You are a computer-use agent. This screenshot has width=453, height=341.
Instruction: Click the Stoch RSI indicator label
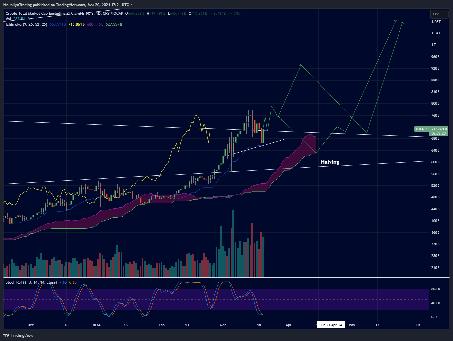pos(31,282)
